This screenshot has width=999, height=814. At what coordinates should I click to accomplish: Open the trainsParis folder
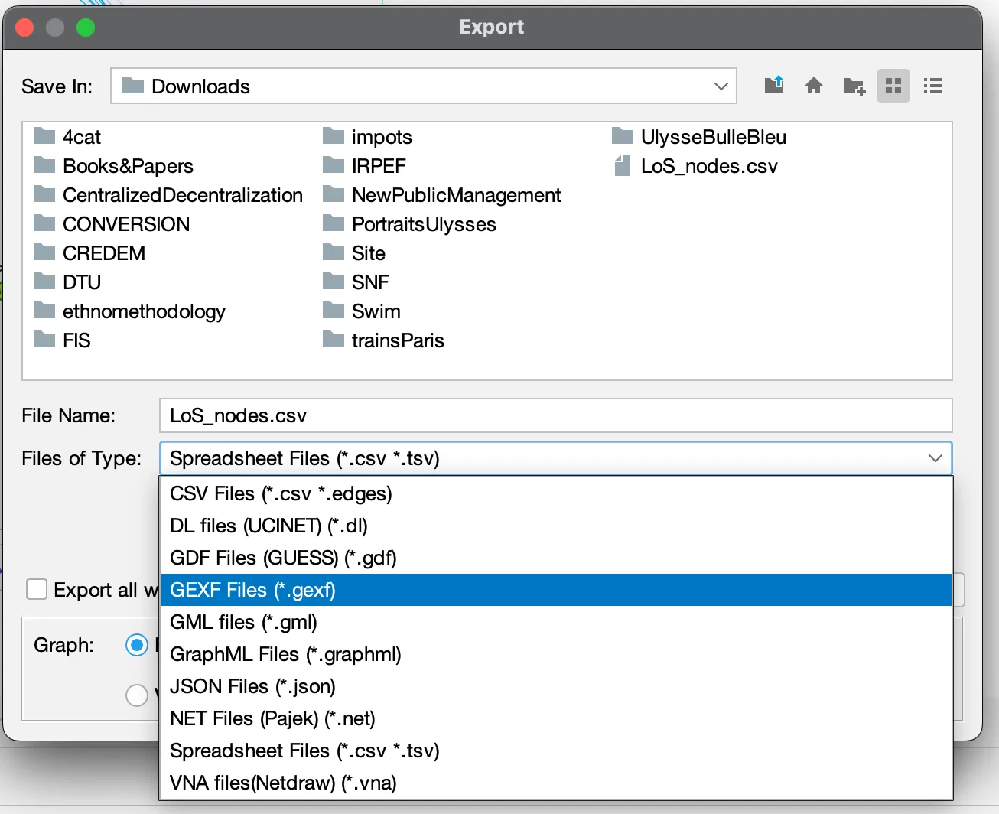tap(397, 340)
